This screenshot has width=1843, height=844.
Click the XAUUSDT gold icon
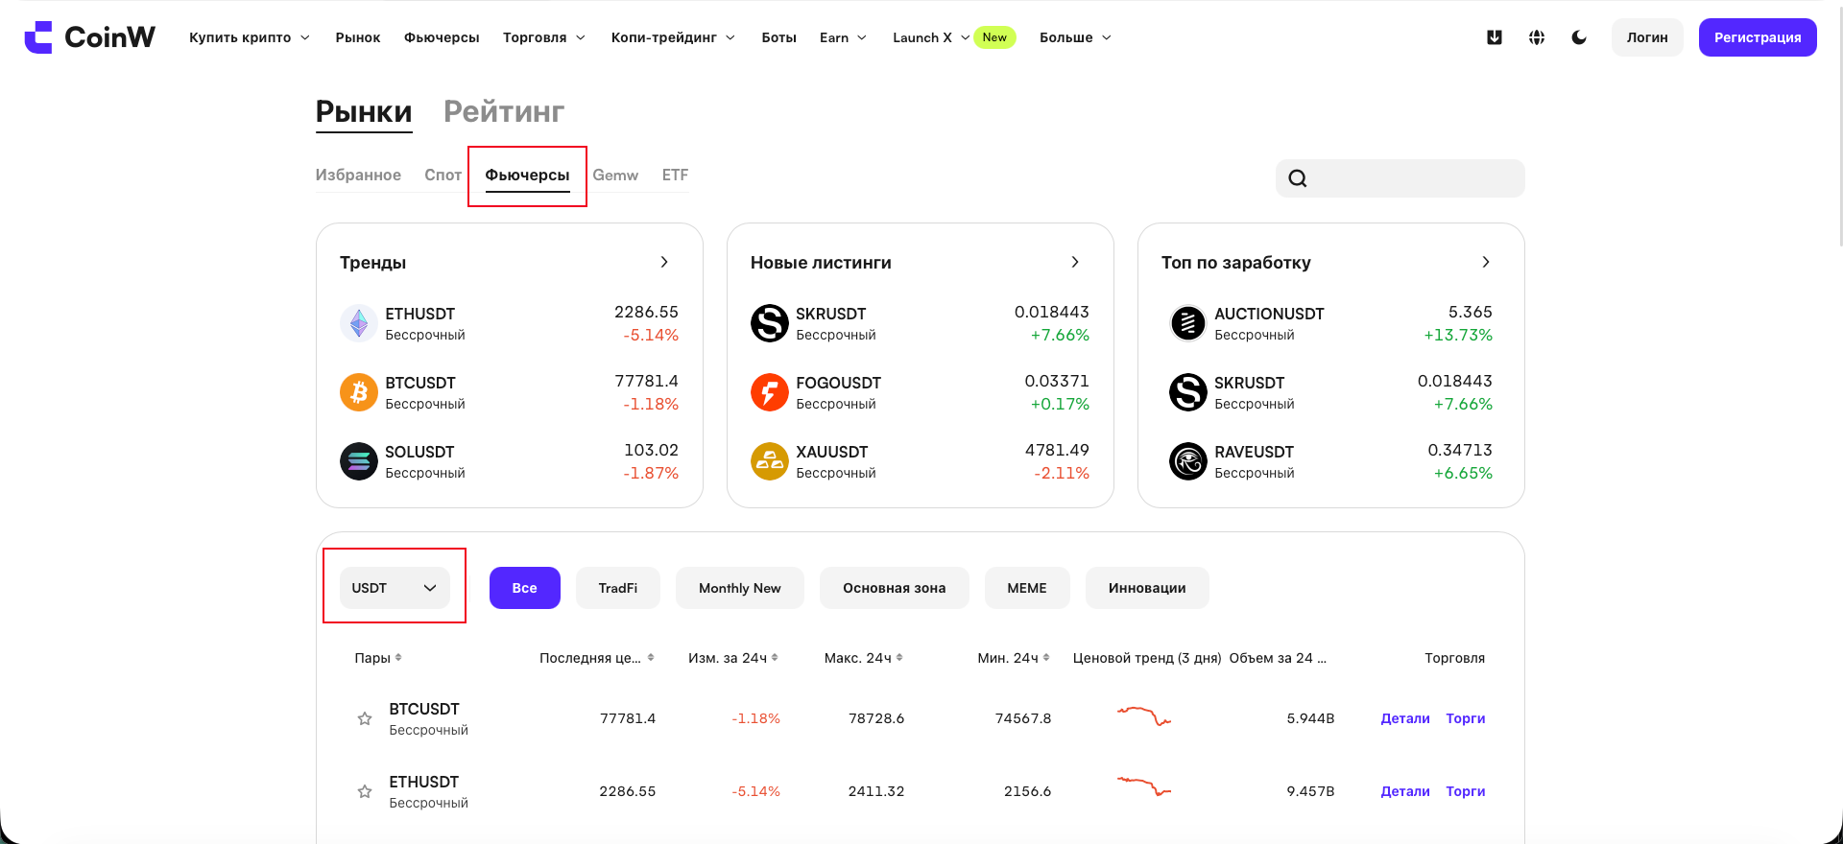(770, 461)
